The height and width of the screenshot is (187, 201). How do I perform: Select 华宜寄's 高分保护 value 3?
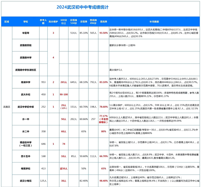point(53,33)
